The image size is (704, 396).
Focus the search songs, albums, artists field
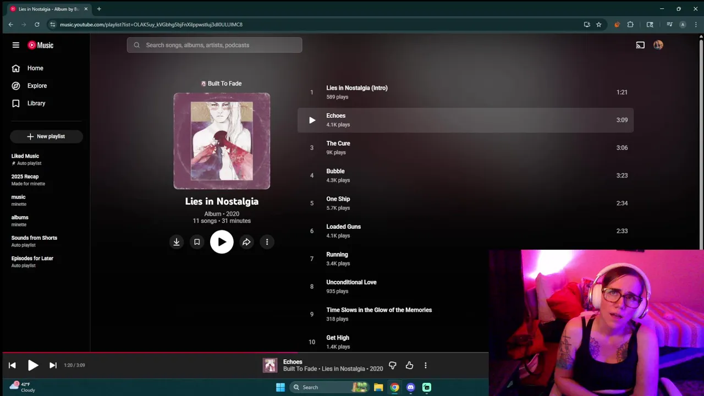pos(215,45)
